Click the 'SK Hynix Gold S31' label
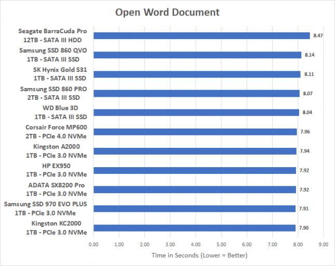 (x=60, y=70)
